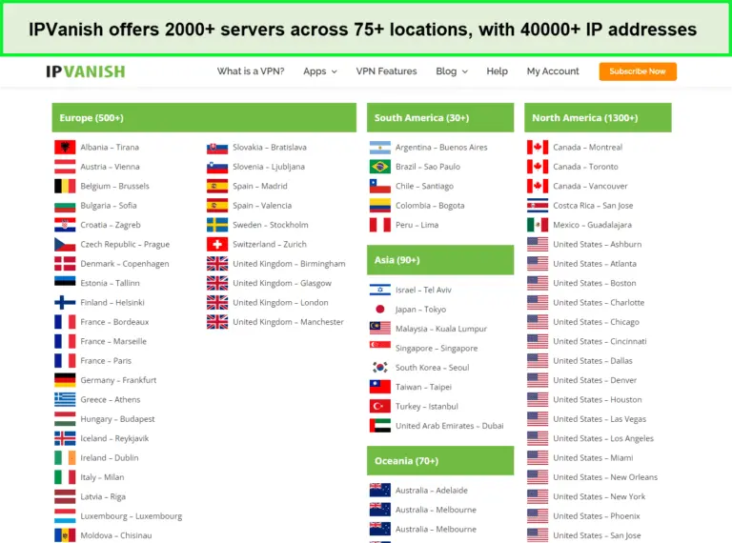Click the IPVanish logo

[86, 71]
